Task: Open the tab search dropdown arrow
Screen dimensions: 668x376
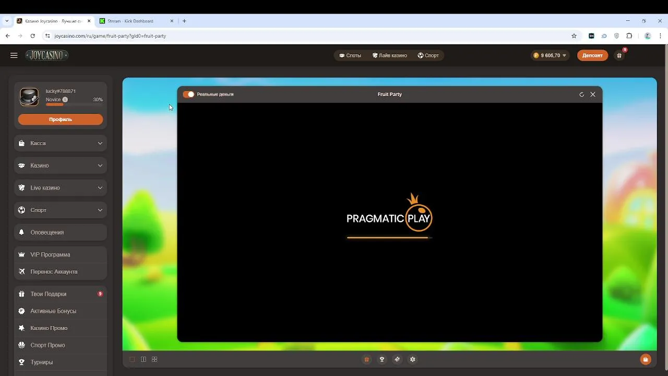Action: (7, 21)
